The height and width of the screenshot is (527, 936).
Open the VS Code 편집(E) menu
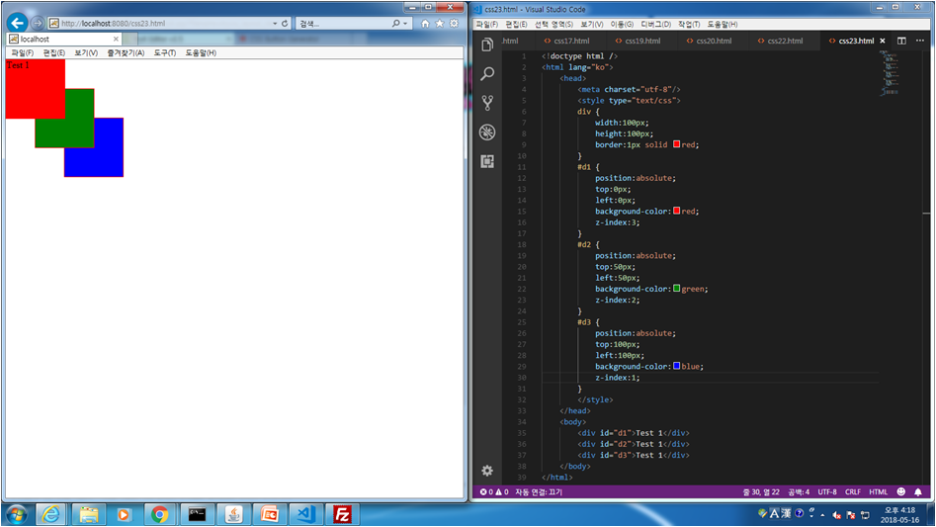point(516,25)
